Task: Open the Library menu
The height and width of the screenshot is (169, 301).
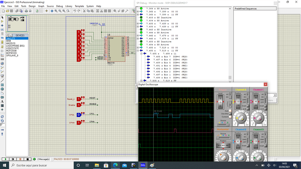Action: click(x=69, y=6)
